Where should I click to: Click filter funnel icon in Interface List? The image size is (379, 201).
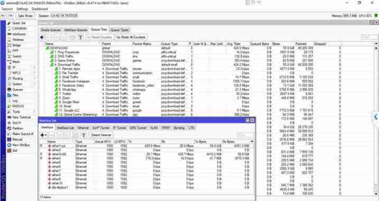pos(84,135)
